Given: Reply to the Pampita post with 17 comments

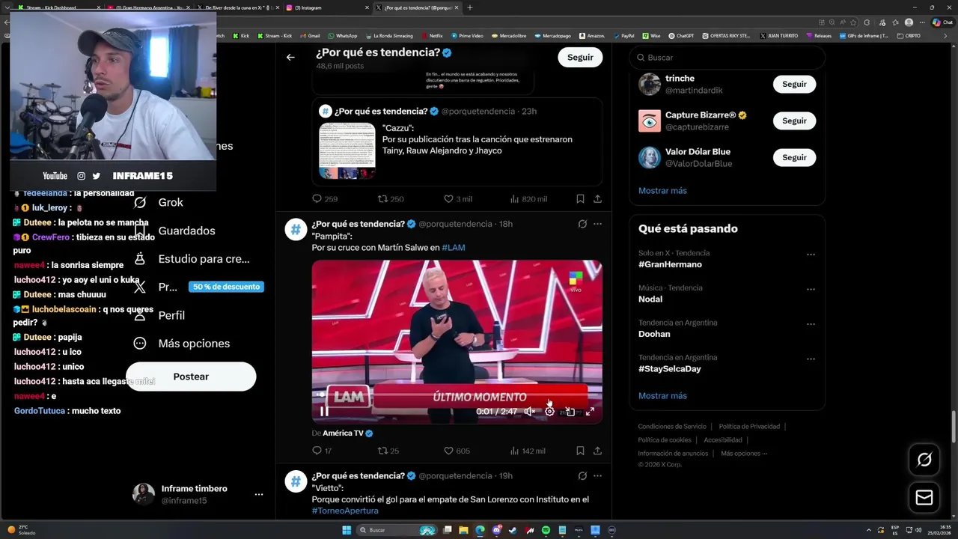Looking at the screenshot, I should (322, 451).
